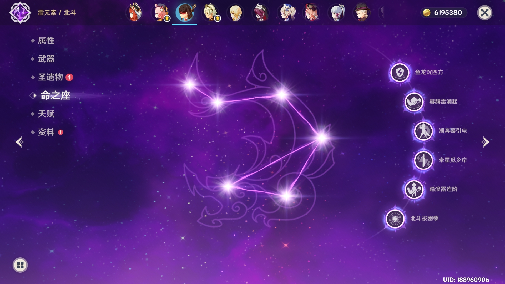Open the four-square grid menu button
The image size is (505, 284).
[x=20, y=265]
